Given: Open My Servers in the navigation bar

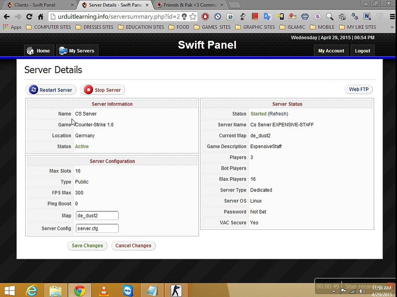Looking at the screenshot, I should click(77, 51).
